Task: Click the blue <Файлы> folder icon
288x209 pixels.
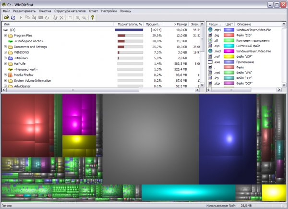Action: [11, 58]
